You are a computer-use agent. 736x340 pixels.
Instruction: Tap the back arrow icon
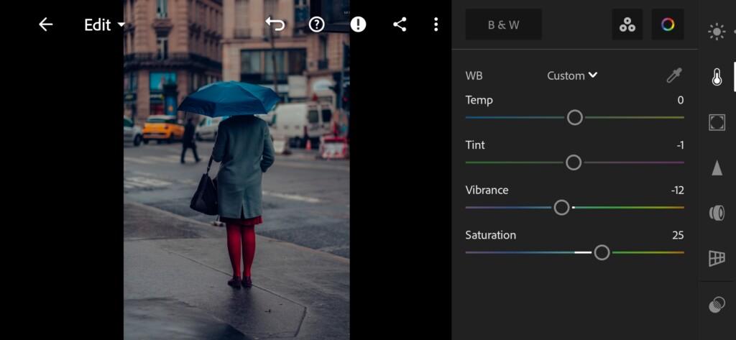tap(45, 24)
